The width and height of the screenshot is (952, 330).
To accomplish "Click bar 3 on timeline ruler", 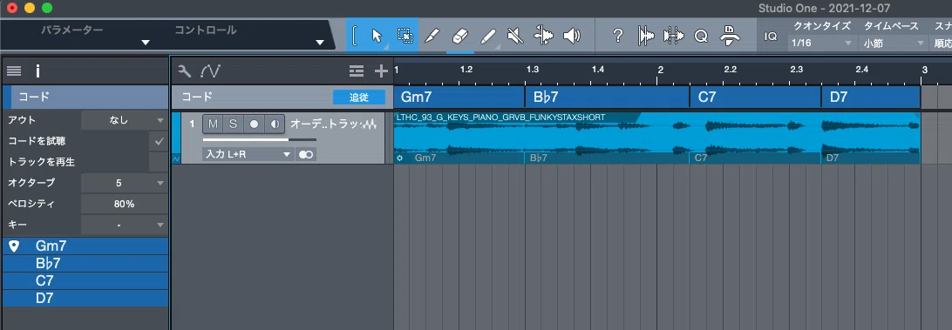I will point(925,70).
